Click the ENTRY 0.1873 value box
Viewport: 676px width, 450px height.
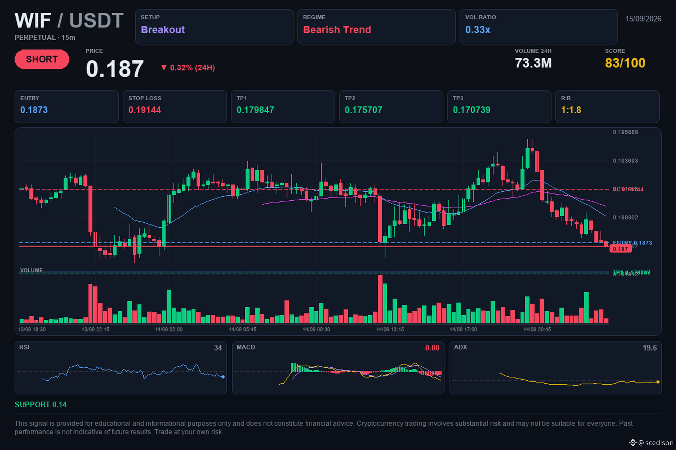[x=67, y=107]
